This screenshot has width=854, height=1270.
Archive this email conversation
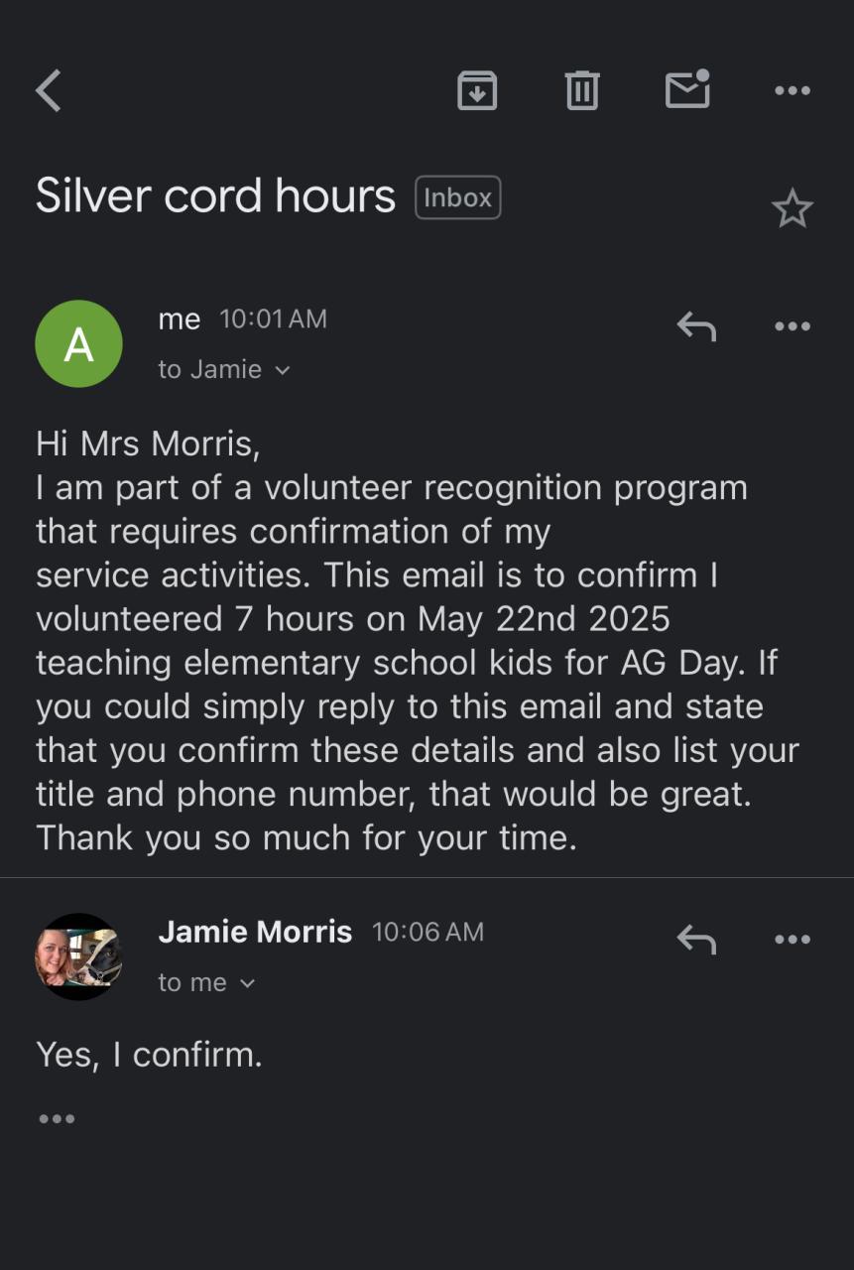[477, 91]
